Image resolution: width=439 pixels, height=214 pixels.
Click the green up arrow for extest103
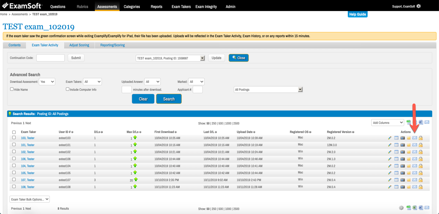coord(135,138)
